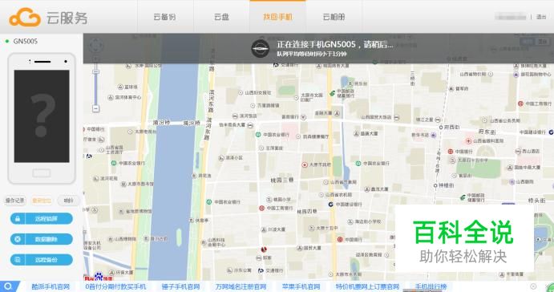554x292 pixels.
Task: Click the backup icon on 远程备份
Action: [18, 260]
